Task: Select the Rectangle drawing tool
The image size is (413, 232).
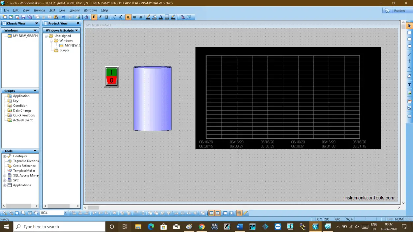Action: [409, 33]
